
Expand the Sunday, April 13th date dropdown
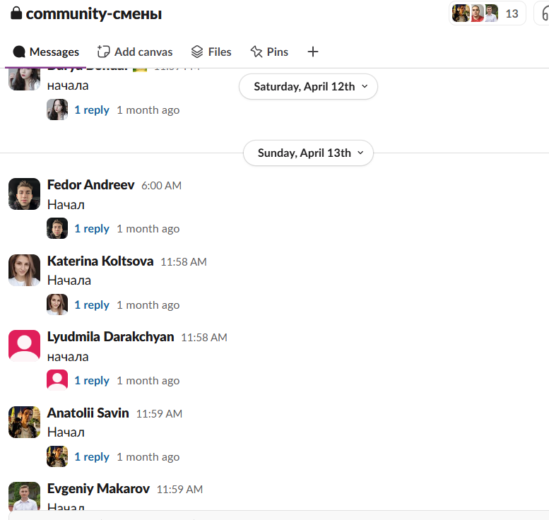click(308, 153)
